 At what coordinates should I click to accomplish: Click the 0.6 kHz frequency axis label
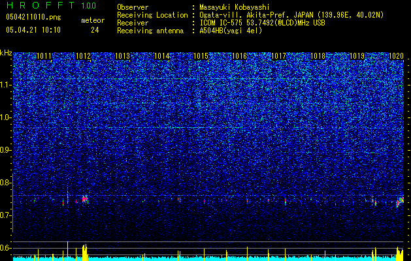(6, 248)
